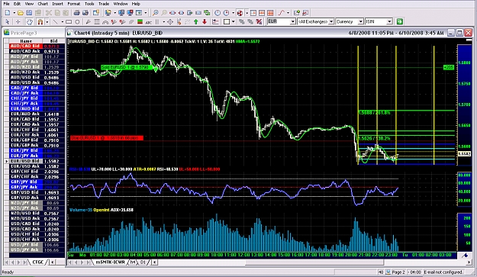
Task: Switch to the mSMTK-ICWR chart tab
Action: (110, 262)
